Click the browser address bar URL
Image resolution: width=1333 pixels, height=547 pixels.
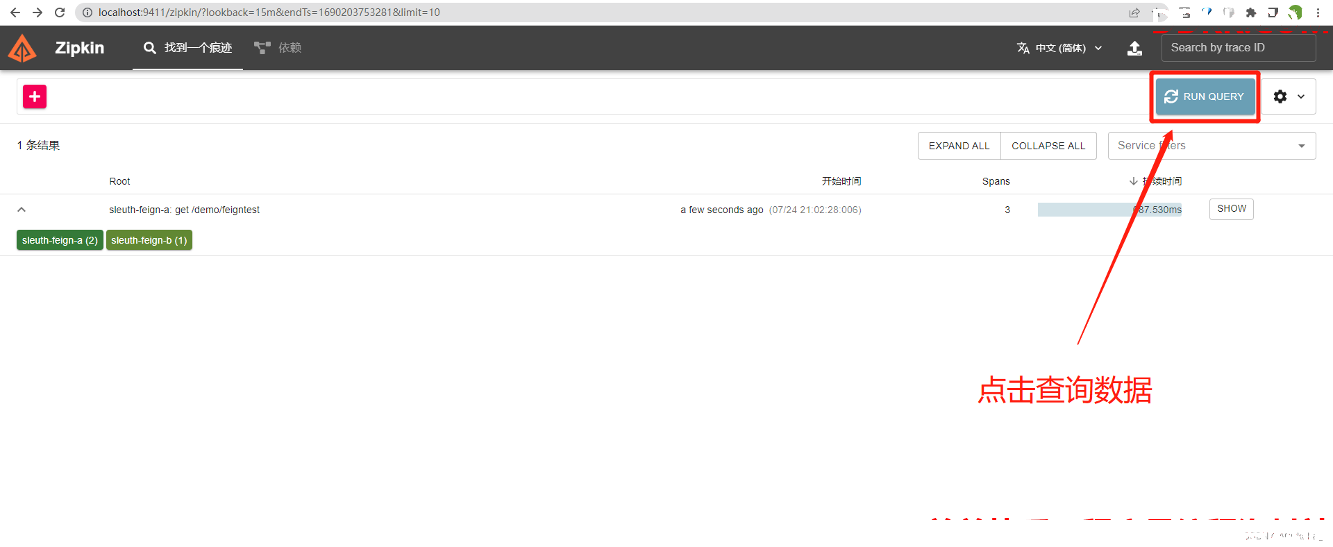click(x=269, y=12)
